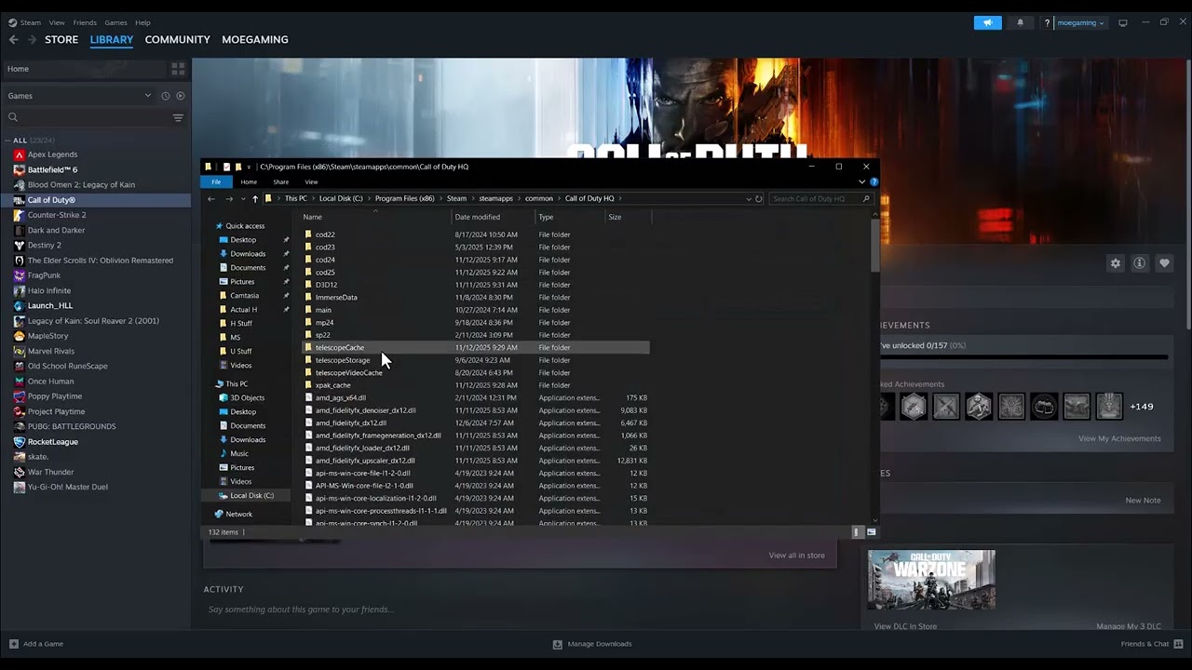Open address bar history dropdown
1192x670 pixels.
748,198
